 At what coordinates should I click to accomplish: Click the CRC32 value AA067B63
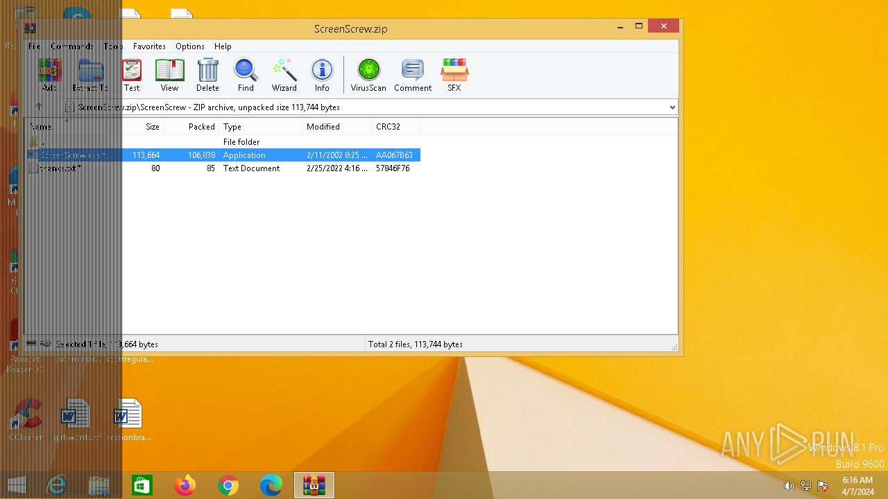(394, 155)
